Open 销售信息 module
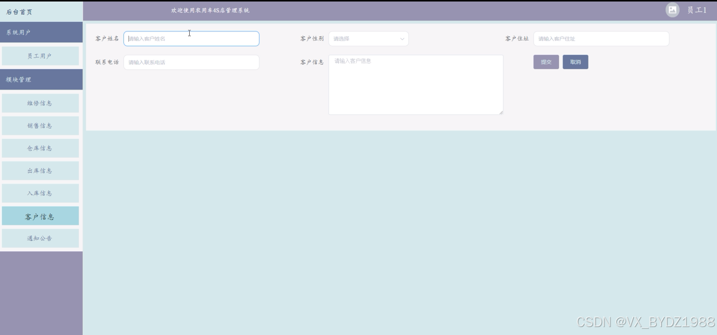Viewport: 717px width, 335px height. [x=40, y=126]
